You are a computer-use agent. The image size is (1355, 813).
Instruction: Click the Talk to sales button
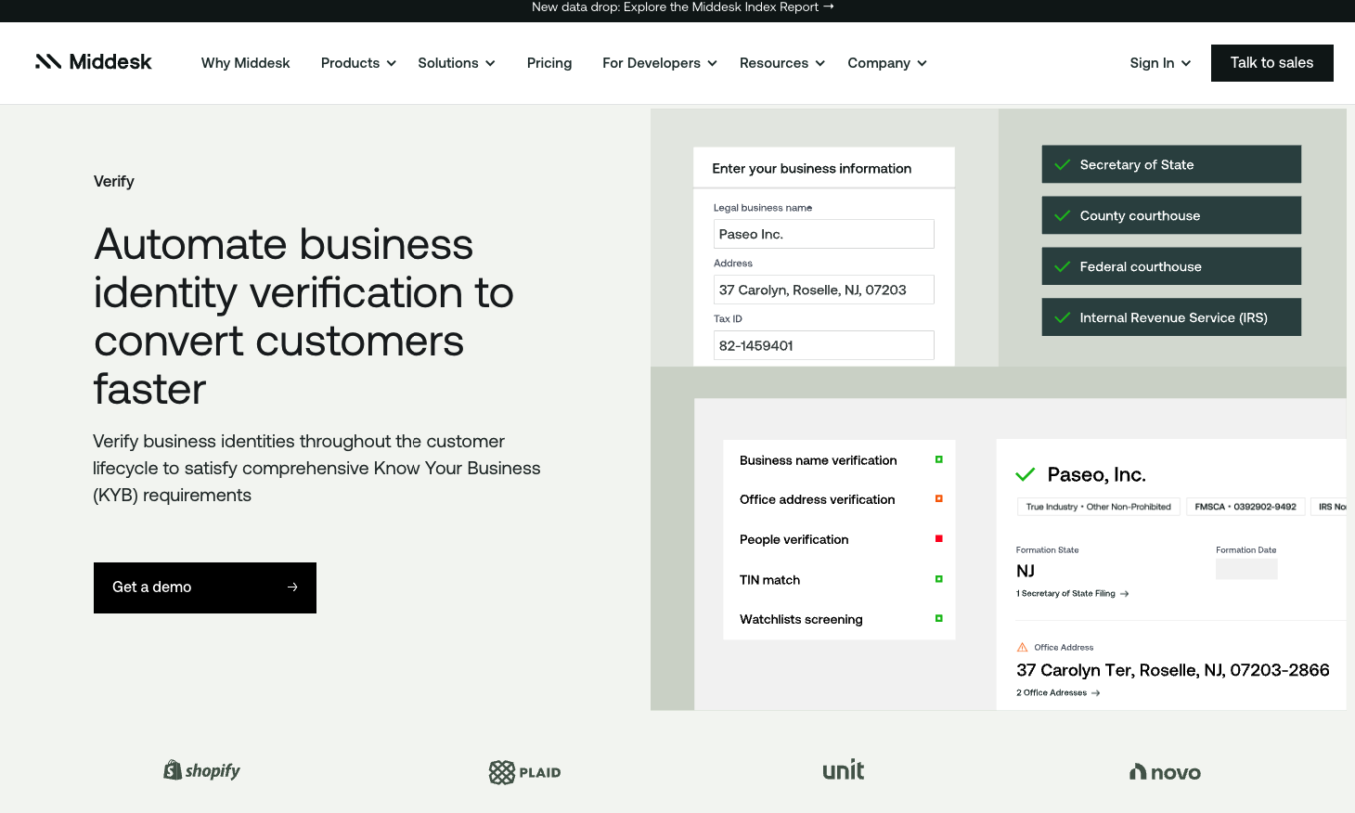1271,63
